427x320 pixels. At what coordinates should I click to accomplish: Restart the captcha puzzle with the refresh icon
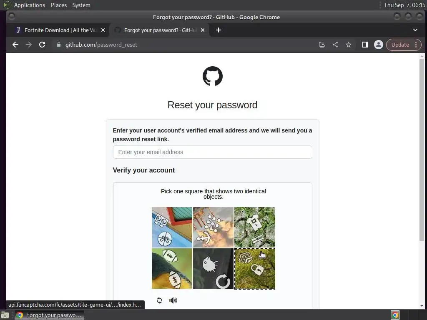pos(159,300)
